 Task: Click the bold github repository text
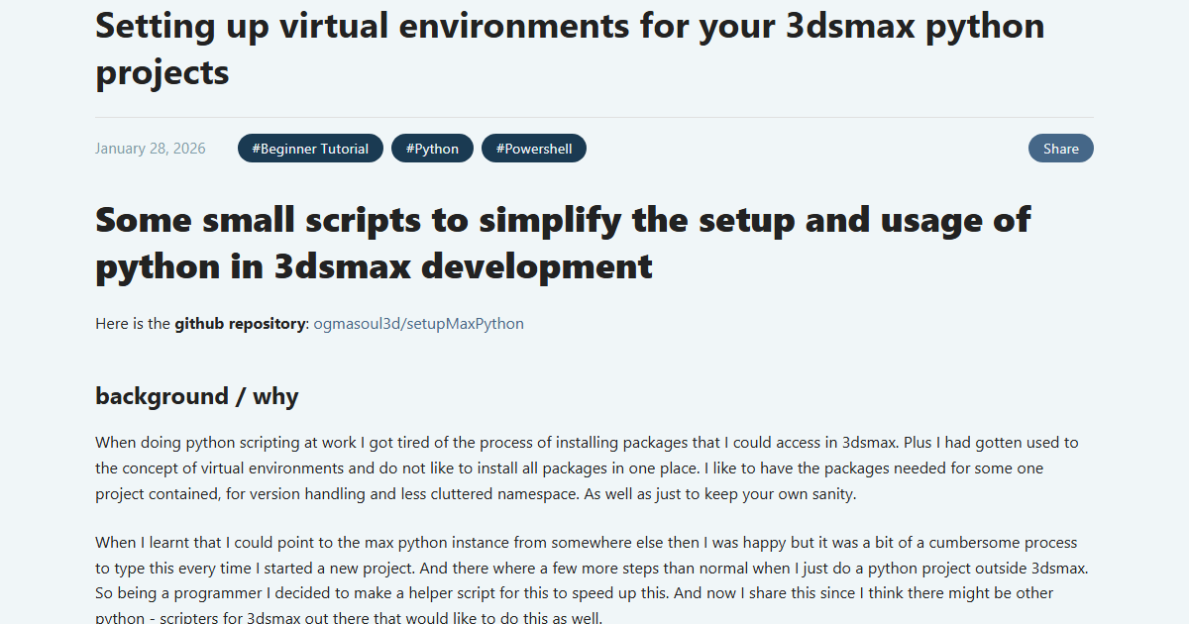pos(241,323)
